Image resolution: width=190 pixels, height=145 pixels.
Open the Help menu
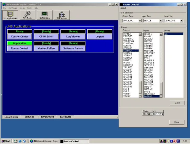click(36, 8)
